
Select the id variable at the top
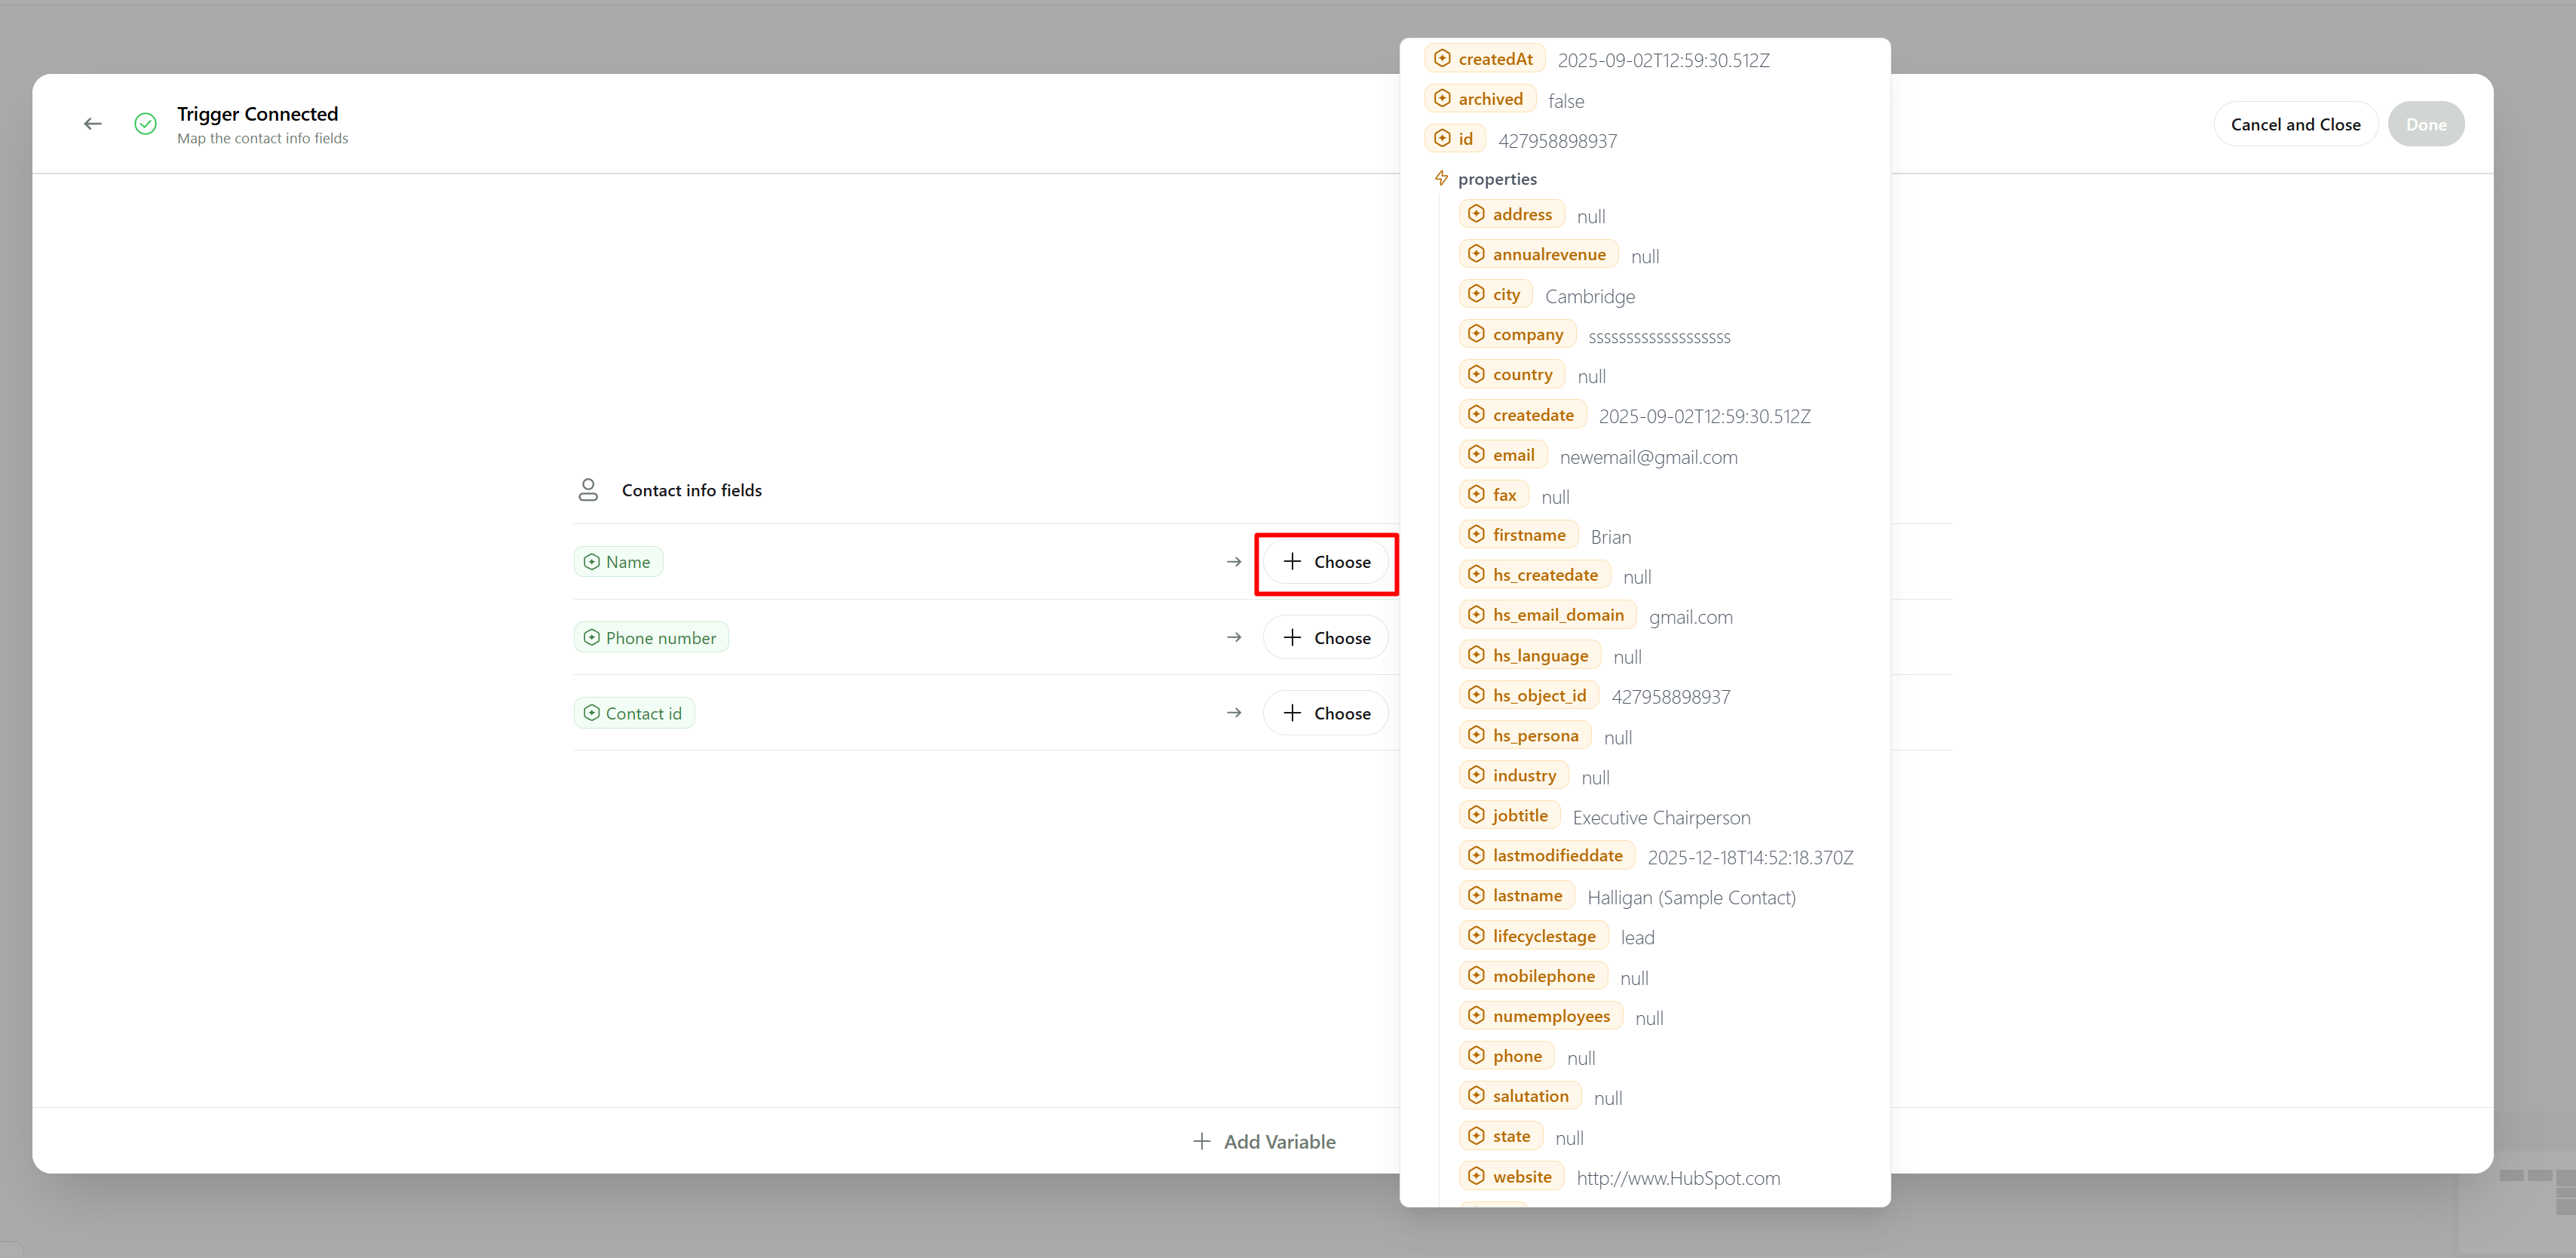click(x=1455, y=139)
